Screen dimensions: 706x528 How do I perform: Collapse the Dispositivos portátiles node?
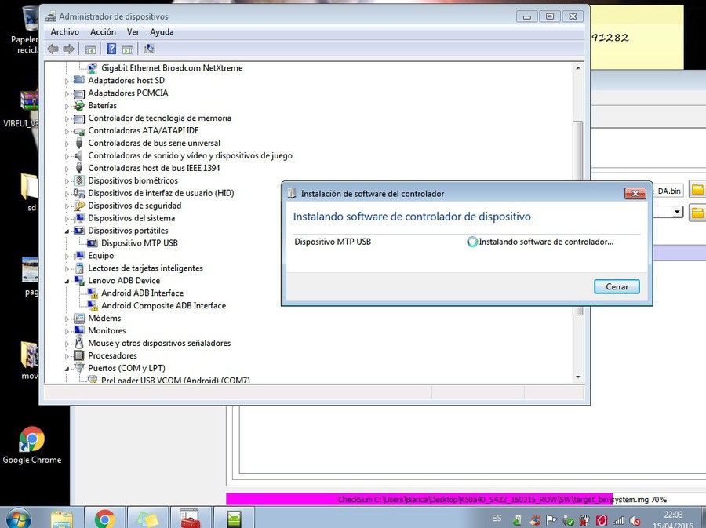(x=67, y=231)
